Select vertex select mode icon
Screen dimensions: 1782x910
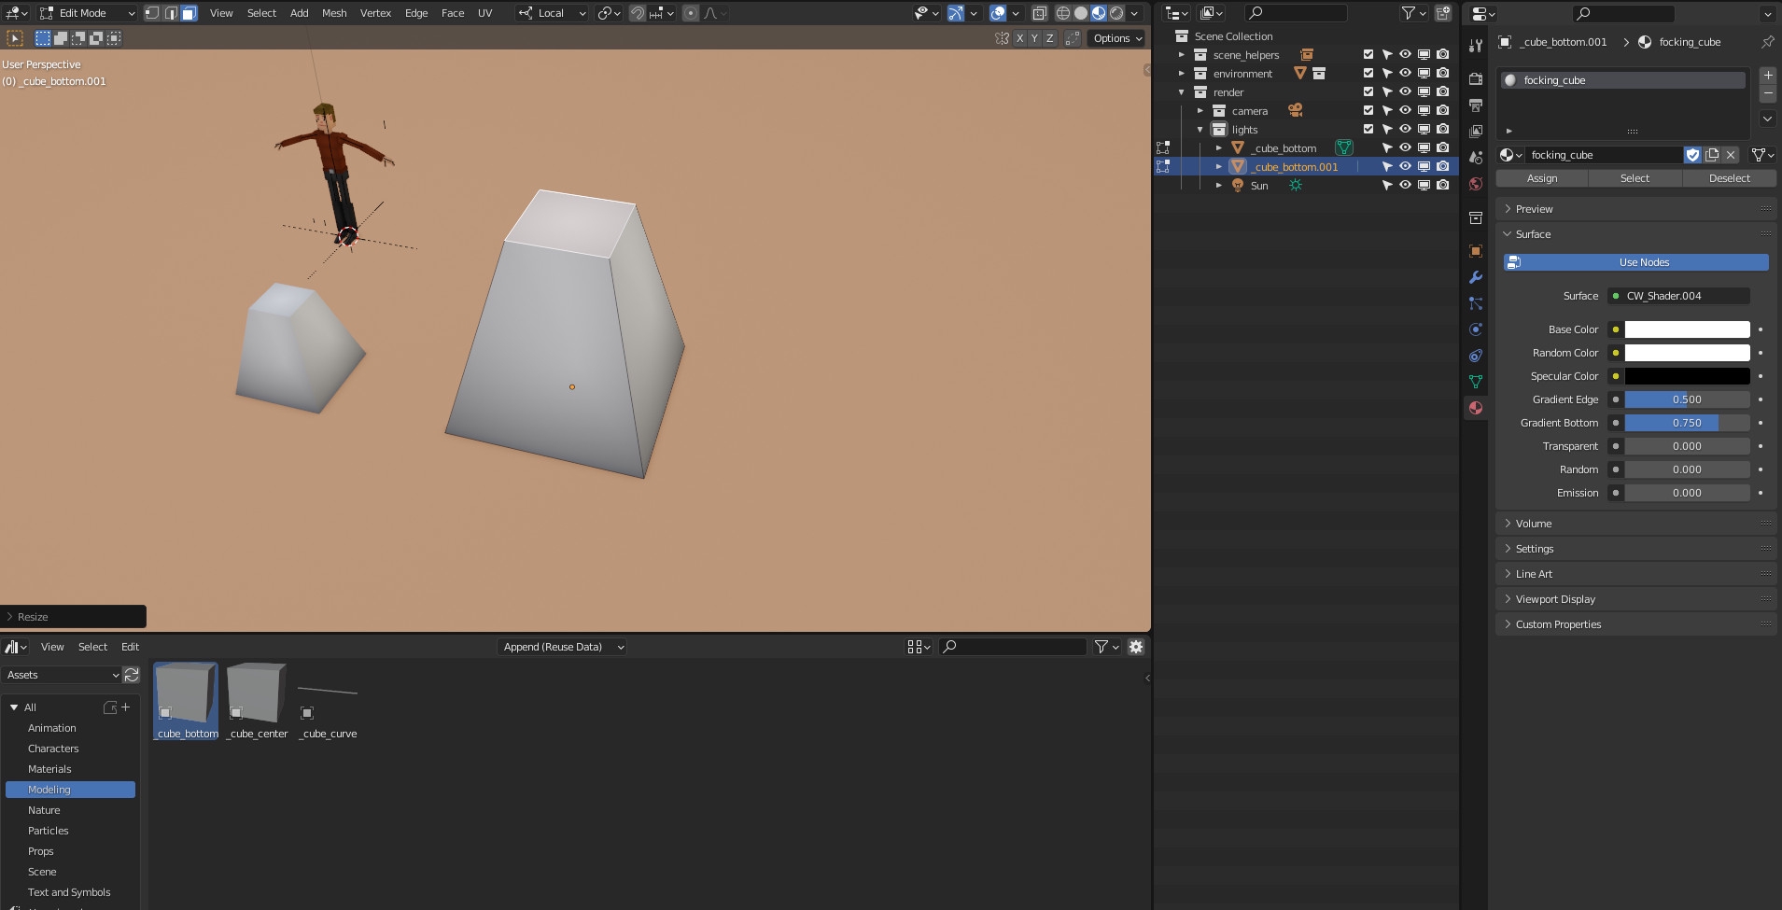coord(152,13)
